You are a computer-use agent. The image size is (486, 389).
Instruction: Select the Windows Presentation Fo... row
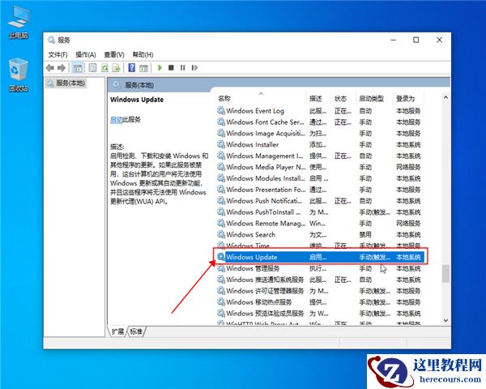pos(319,190)
